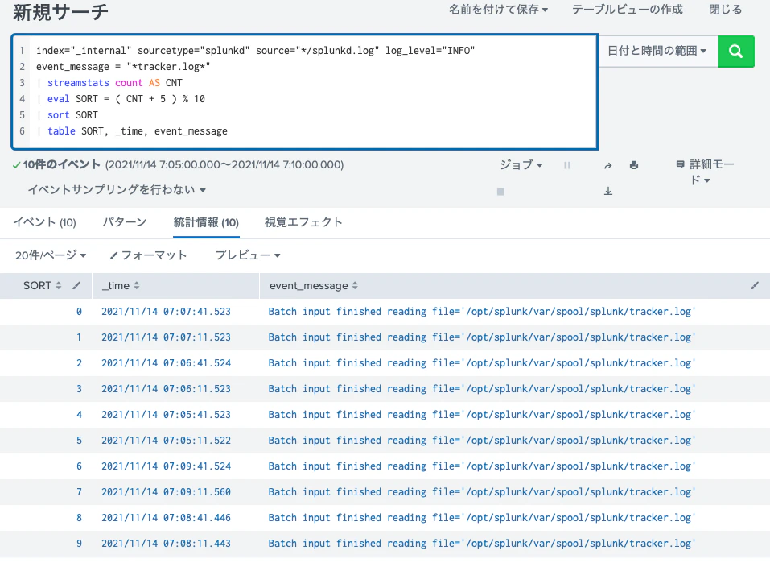Click テーブルビューの作成 button

point(627,10)
